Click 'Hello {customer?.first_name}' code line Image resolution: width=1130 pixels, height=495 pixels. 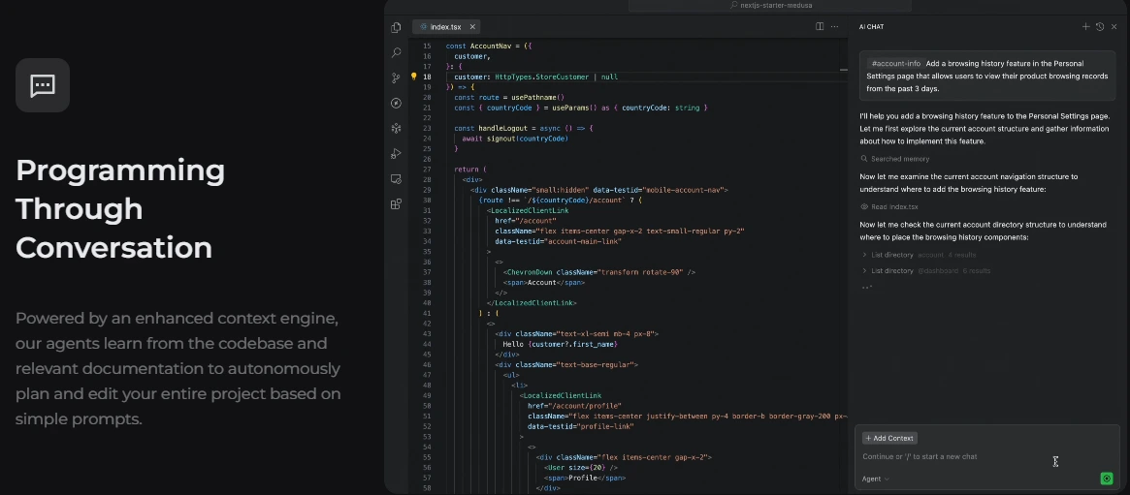coord(560,344)
